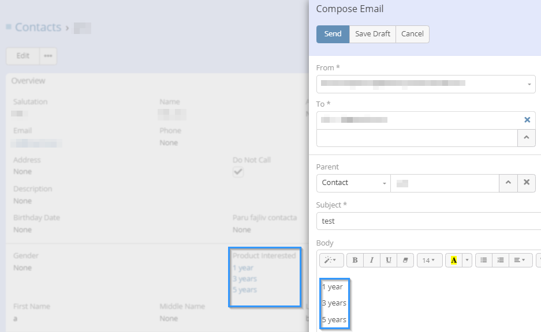Image resolution: width=541 pixels, height=332 pixels.
Task: Open the font size 14 dropdown
Action: pyautogui.click(x=430, y=260)
